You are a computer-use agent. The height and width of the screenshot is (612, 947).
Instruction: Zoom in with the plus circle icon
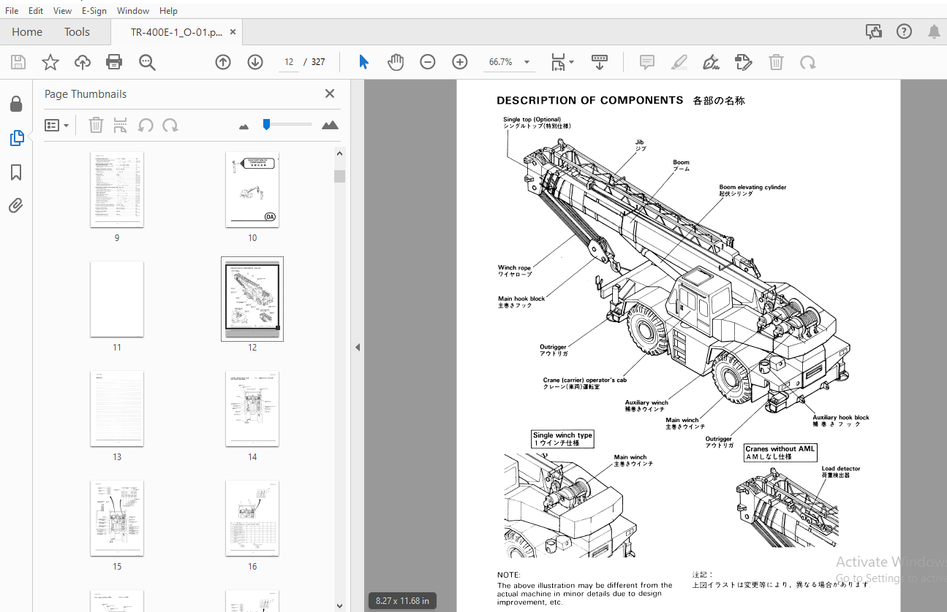tap(459, 62)
